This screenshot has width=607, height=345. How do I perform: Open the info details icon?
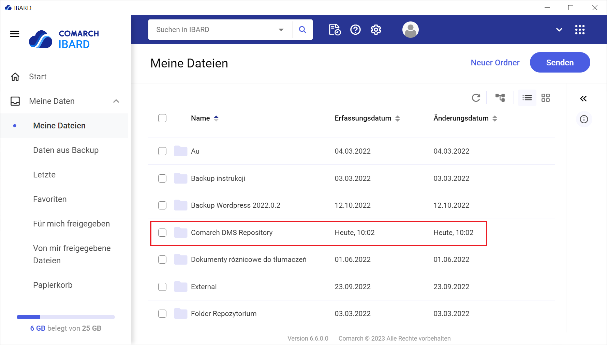click(x=584, y=119)
